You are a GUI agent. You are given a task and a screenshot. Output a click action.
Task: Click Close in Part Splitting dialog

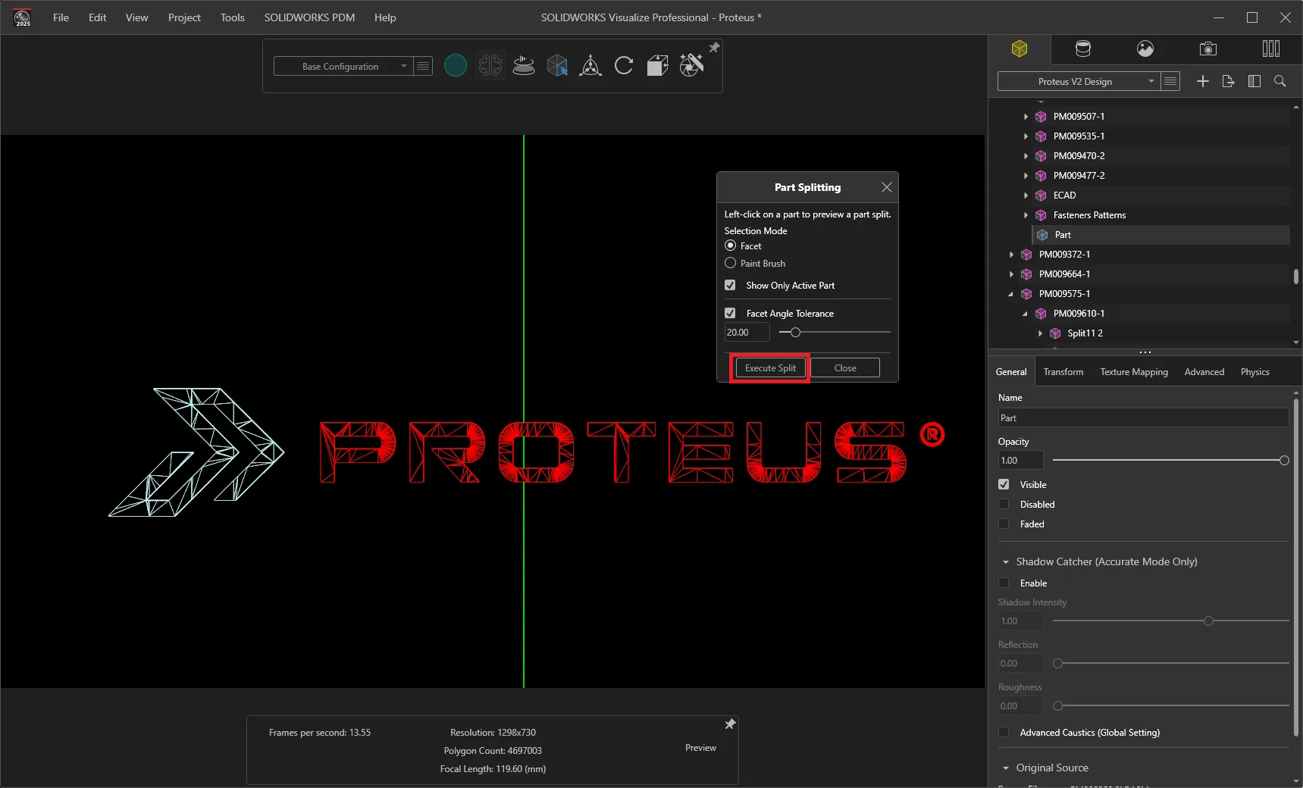click(845, 368)
